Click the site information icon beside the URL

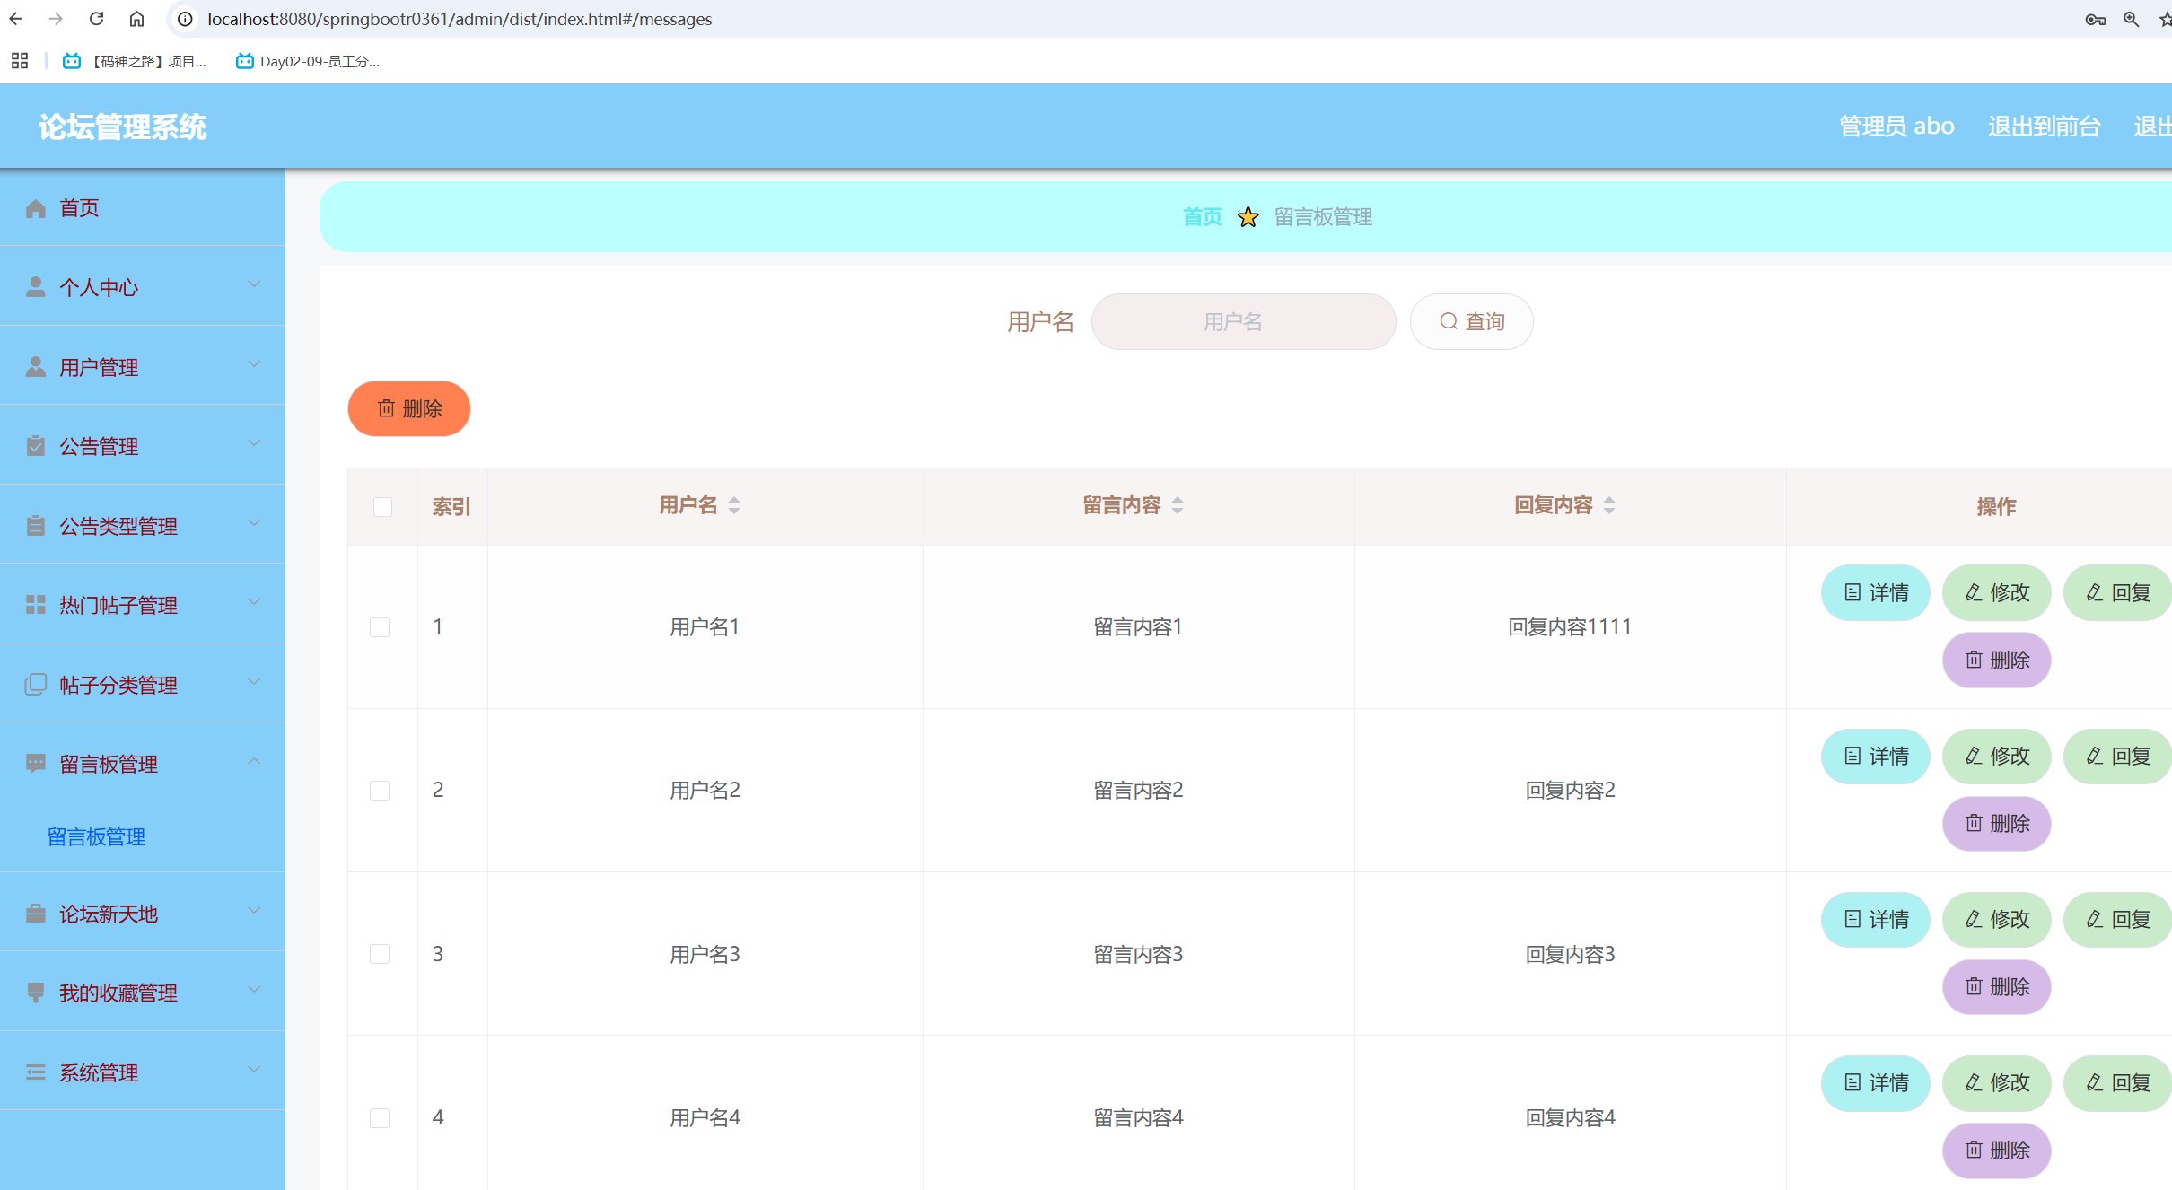[185, 19]
